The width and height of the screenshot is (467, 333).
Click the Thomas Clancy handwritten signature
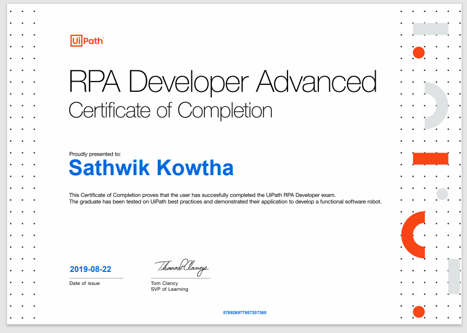(x=181, y=267)
